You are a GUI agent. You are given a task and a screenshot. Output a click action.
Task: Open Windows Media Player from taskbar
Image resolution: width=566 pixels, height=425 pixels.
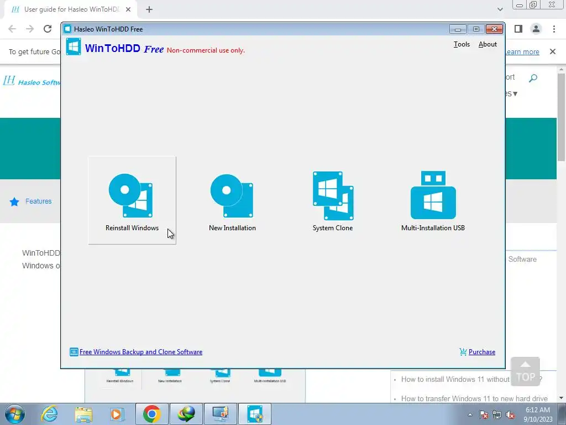(117, 414)
